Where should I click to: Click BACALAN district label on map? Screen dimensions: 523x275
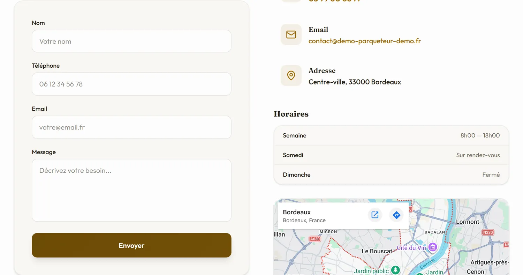435,232
